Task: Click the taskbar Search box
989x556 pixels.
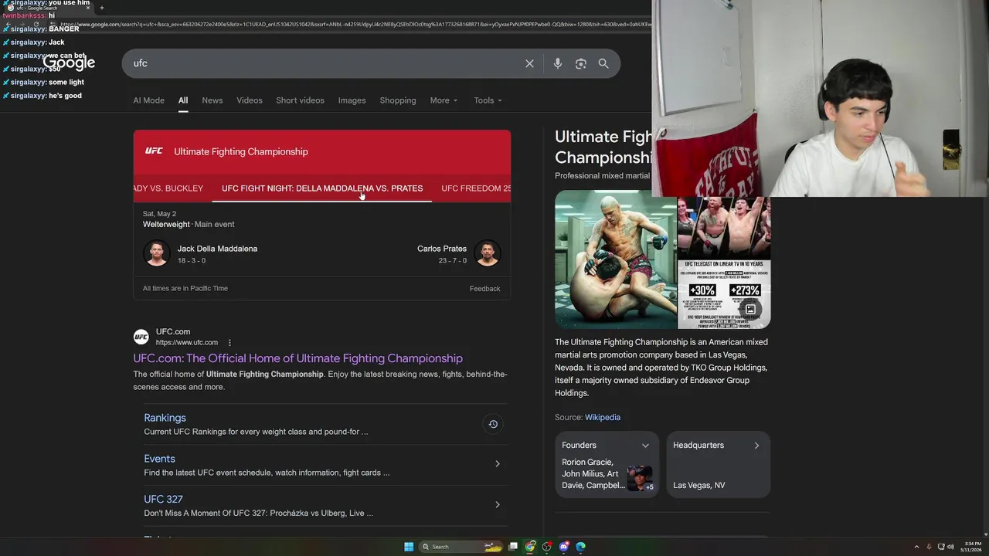Action: coord(461,547)
